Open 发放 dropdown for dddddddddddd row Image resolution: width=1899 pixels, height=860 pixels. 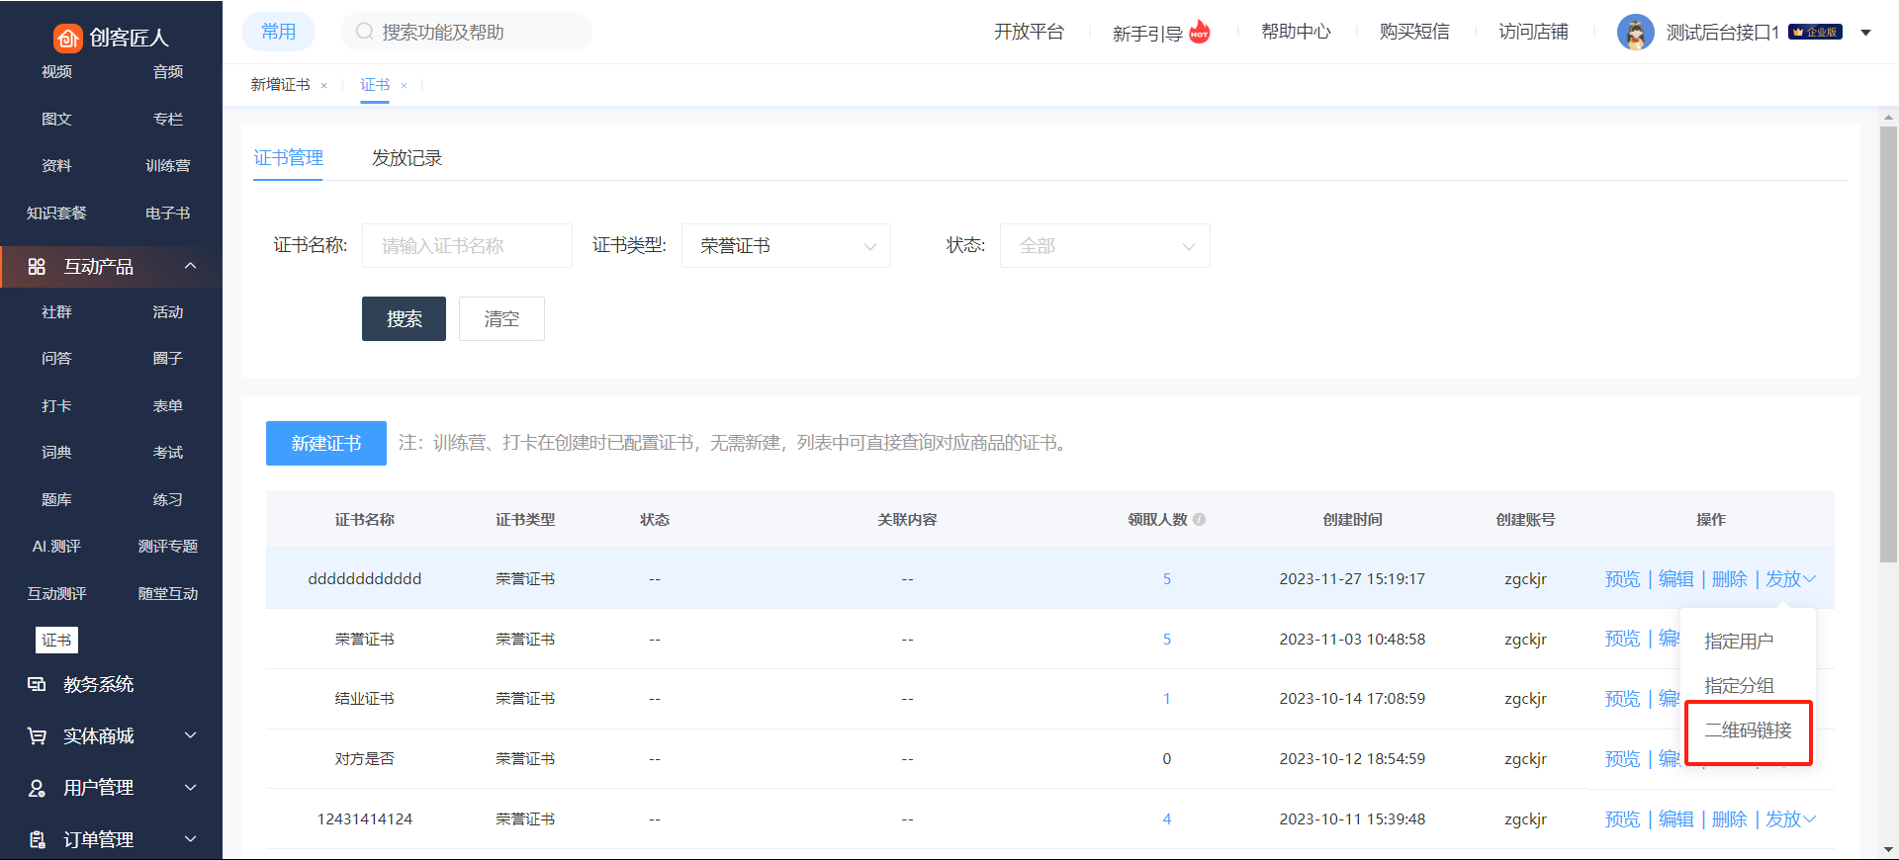point(1790,579)
